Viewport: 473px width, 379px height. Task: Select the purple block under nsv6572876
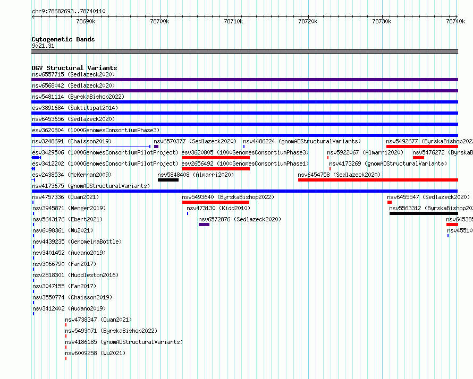coord(204,225)
